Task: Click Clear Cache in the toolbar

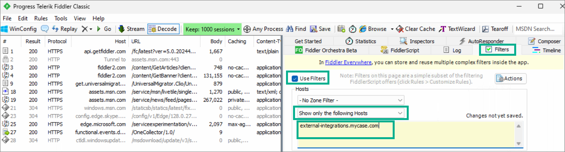Action: click(416, 29)
